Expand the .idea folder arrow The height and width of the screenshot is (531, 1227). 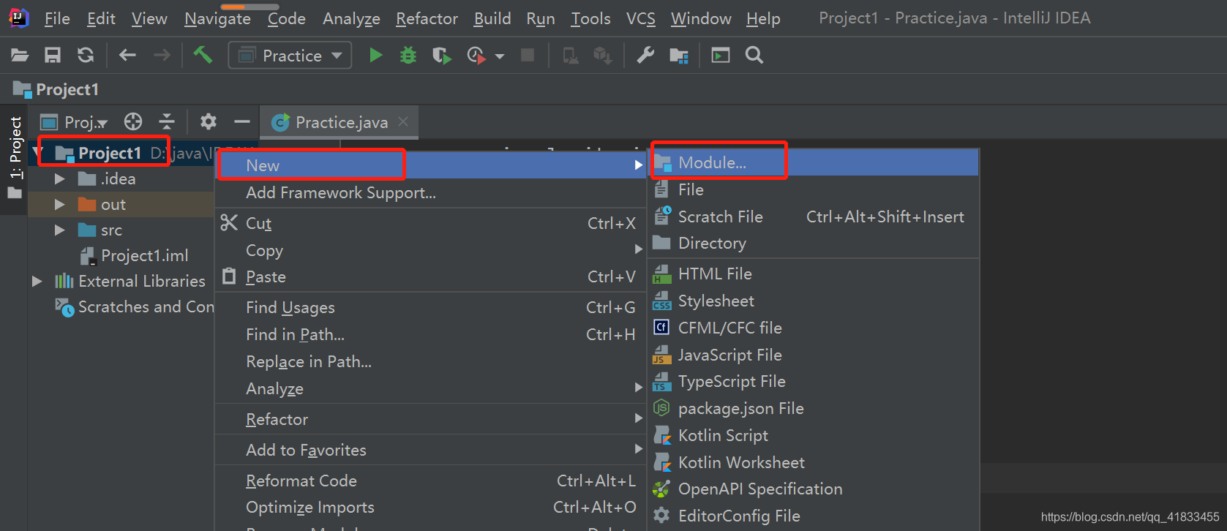[x=60, y=178]
